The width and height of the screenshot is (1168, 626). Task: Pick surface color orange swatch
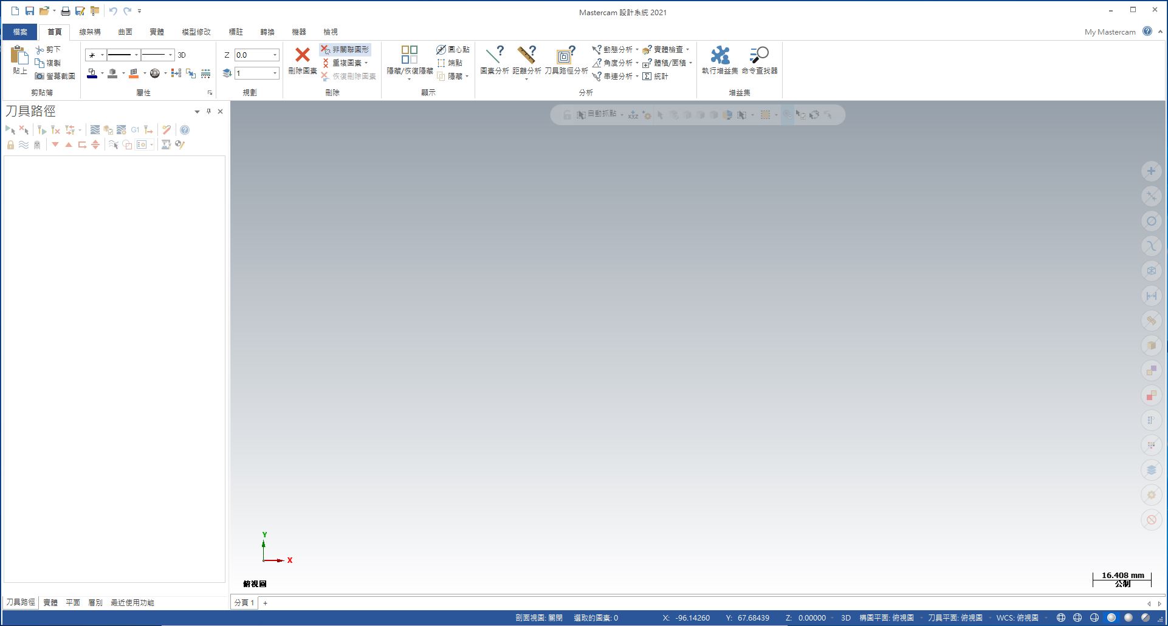click(134, 73)
